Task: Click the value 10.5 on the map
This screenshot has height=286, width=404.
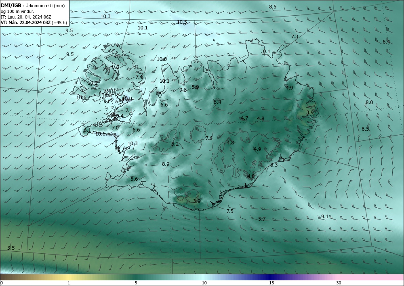Action: 182,22
